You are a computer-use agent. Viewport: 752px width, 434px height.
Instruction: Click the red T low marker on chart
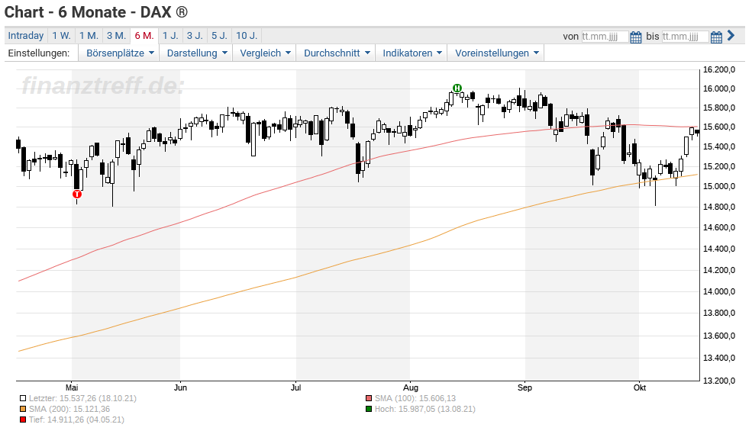coord(77,194)
